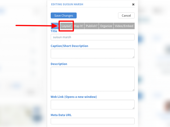This screenshot has width=170, height=127.
Task: Open the Video/Embed tab
Action: [x=124, y=26]
